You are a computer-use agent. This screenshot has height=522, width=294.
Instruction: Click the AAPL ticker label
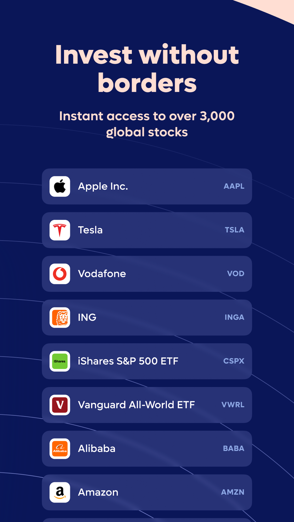234,186
